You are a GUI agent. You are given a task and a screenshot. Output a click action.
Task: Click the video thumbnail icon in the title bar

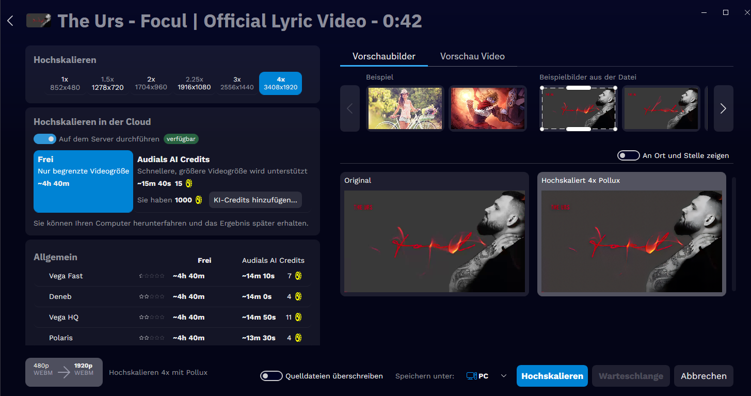coord(38,21)
